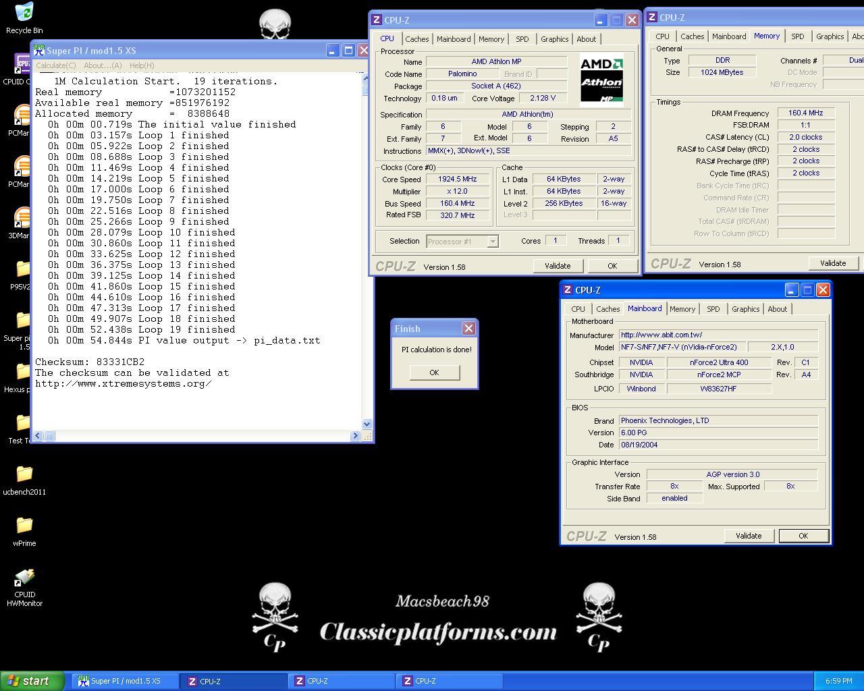Expand the Processor #1 selection dropdown

click(x=493, y=242)
